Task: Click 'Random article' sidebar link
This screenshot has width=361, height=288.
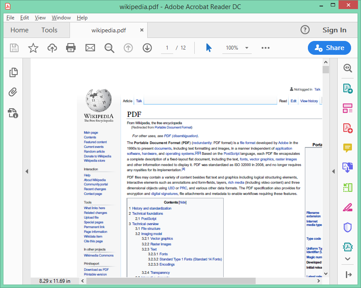Action: [x=95, y=151]
